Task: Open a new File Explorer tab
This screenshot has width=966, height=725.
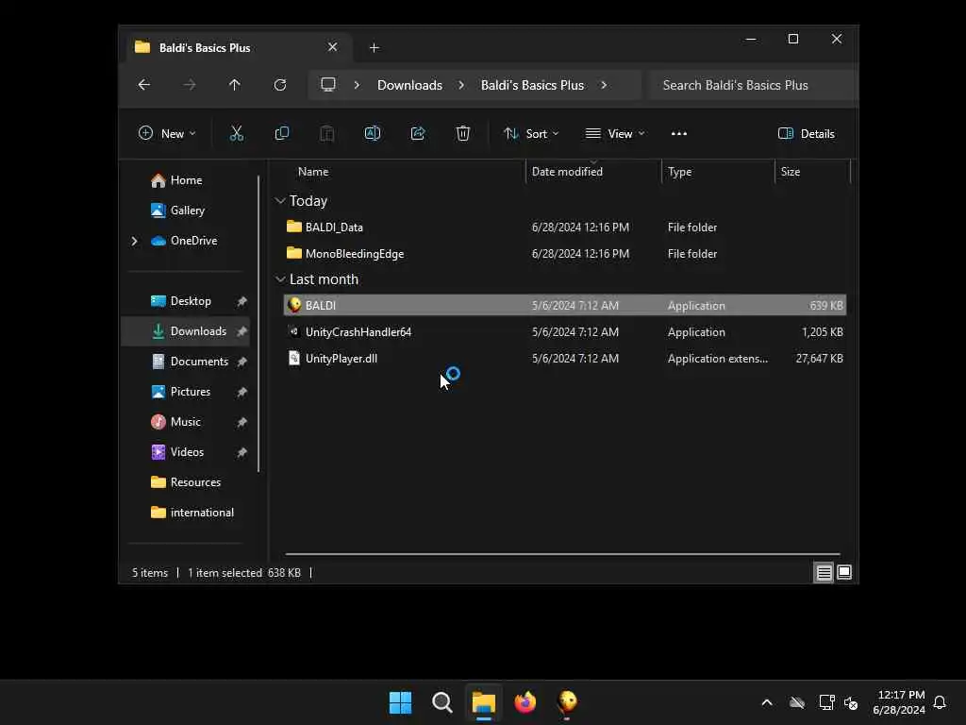Action: tap(374, 48)
